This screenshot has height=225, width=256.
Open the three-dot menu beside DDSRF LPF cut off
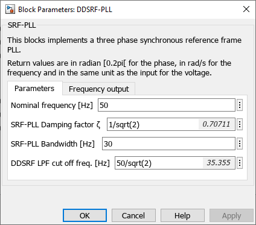(240, 163)
